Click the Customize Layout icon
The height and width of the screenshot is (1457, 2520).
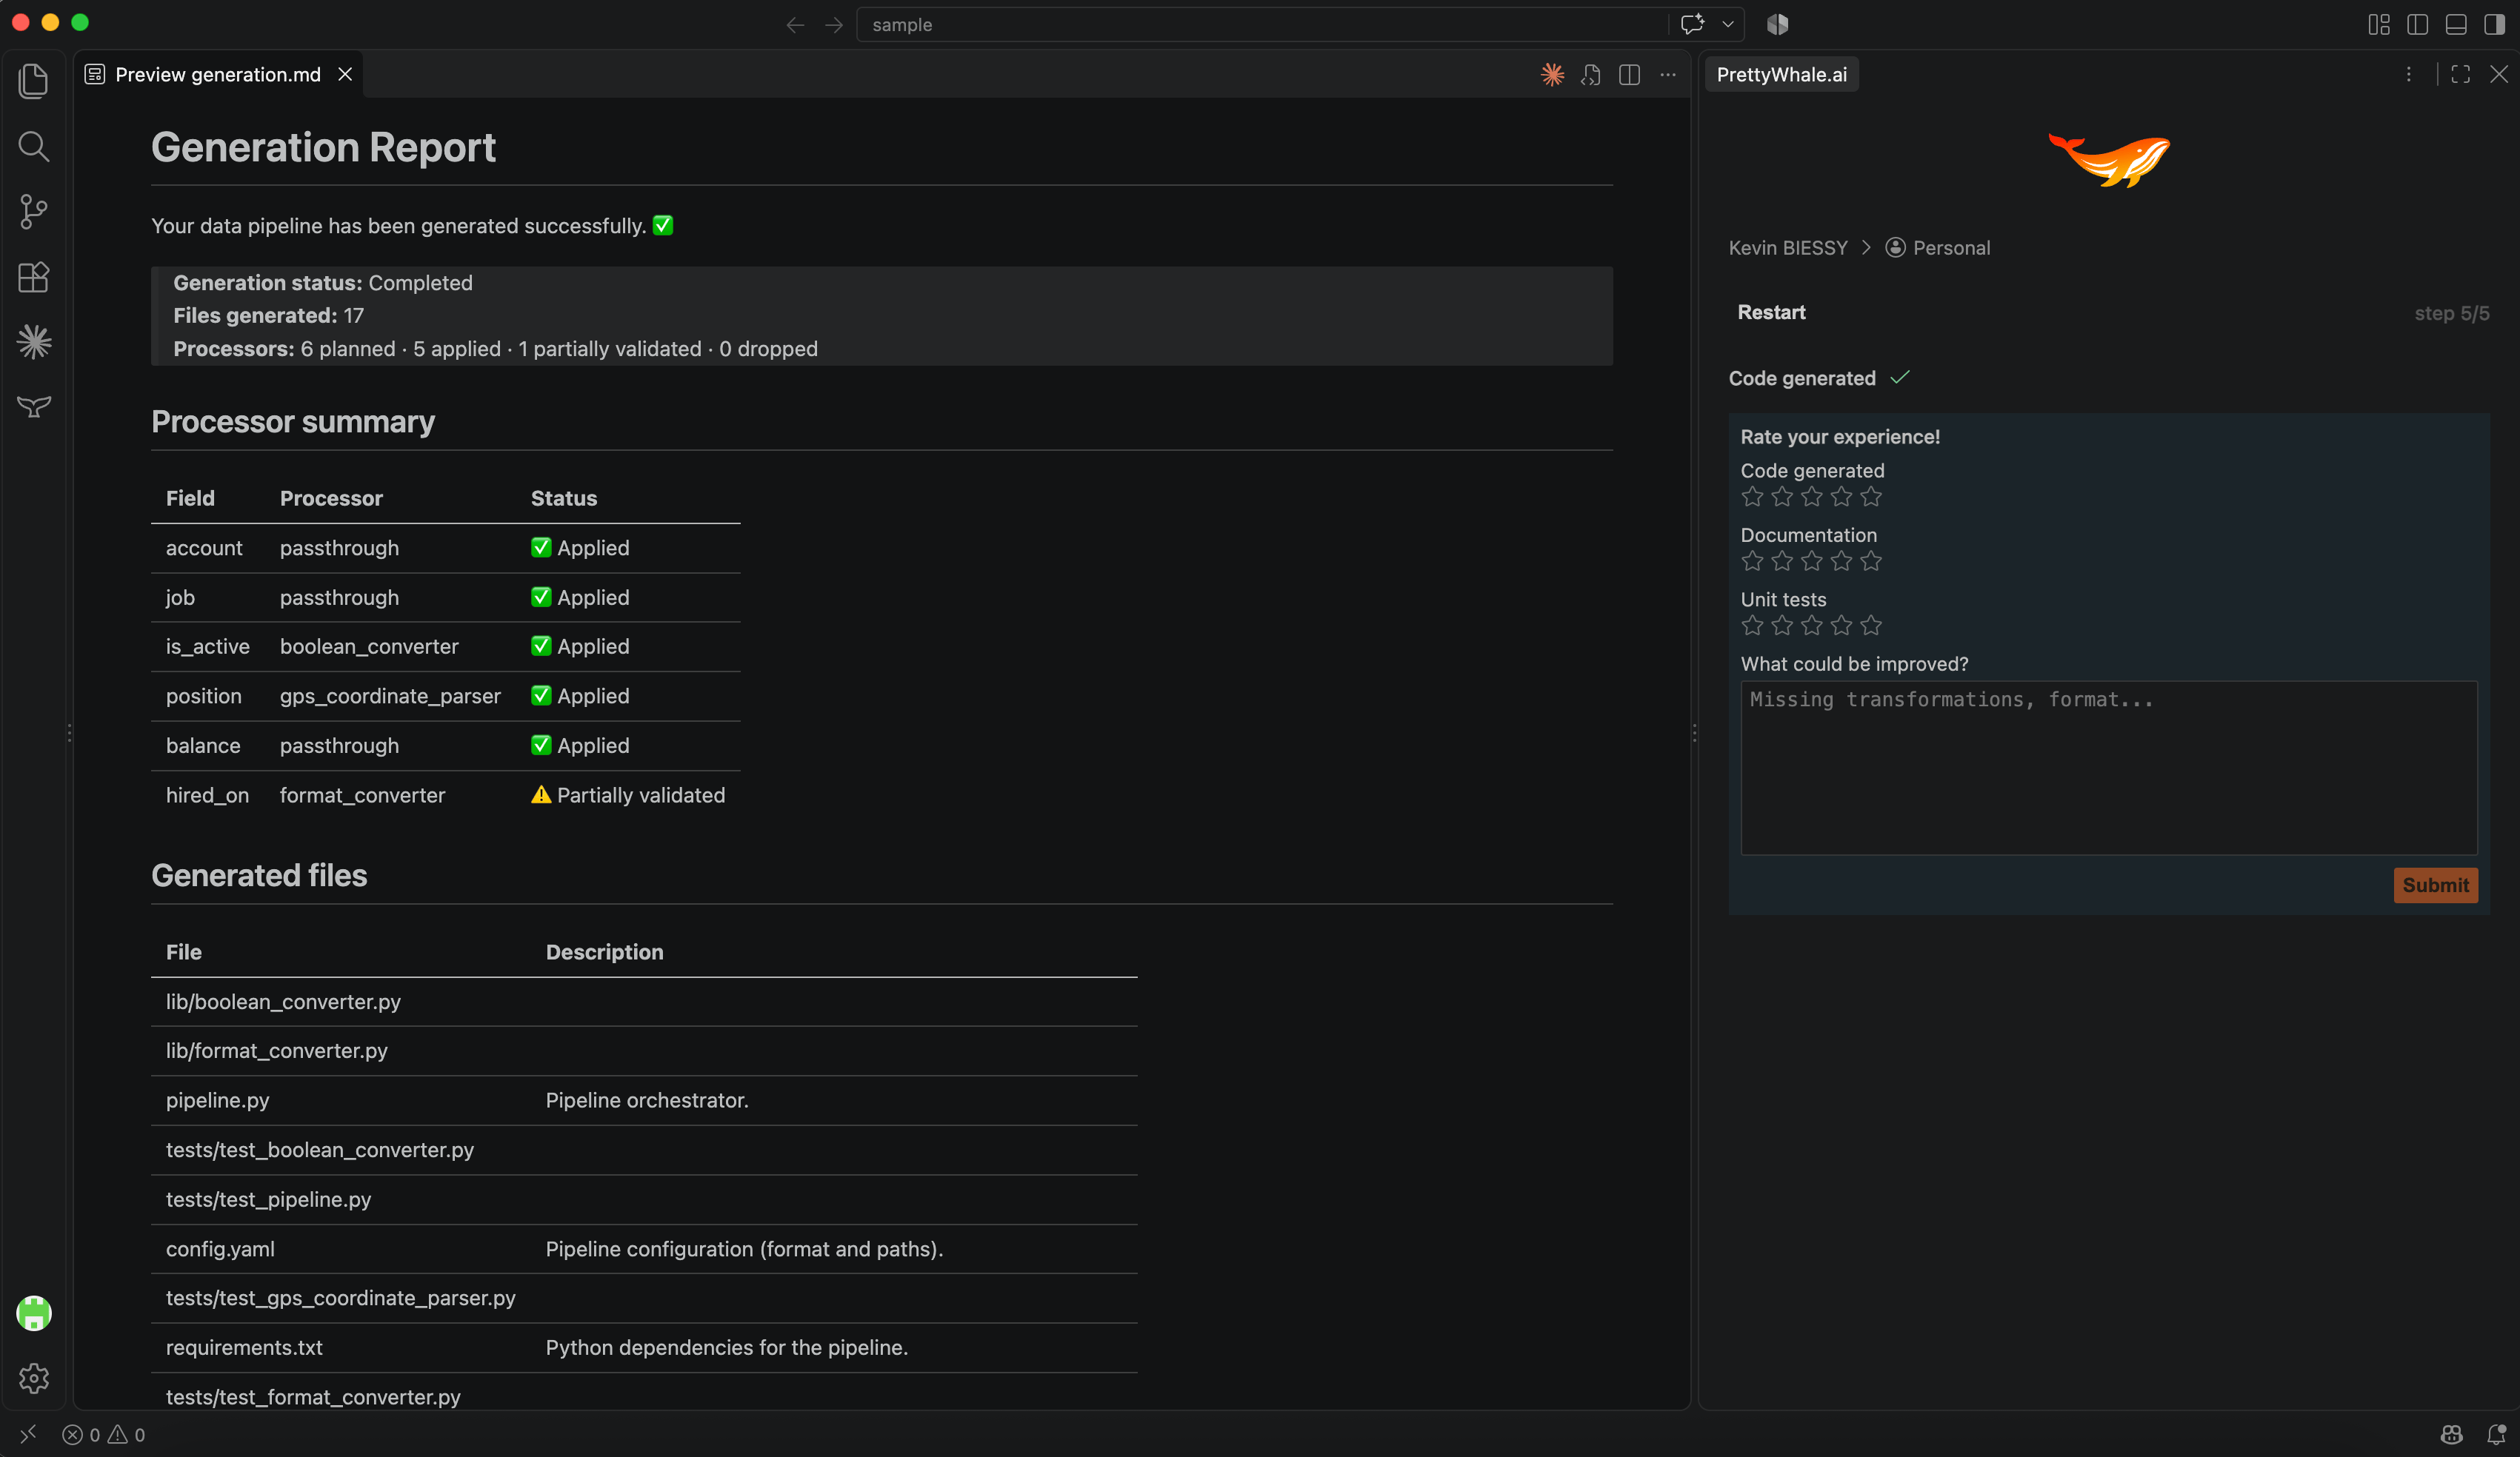[2379, 25]
